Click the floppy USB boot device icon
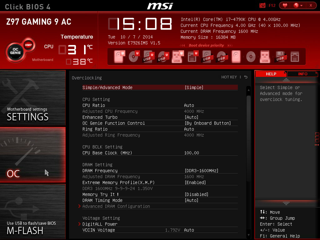The image size is (320, 240). pos(280,57)
